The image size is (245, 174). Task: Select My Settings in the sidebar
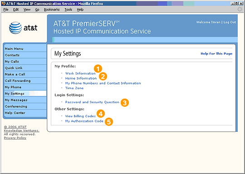click(x=25, y=94)
